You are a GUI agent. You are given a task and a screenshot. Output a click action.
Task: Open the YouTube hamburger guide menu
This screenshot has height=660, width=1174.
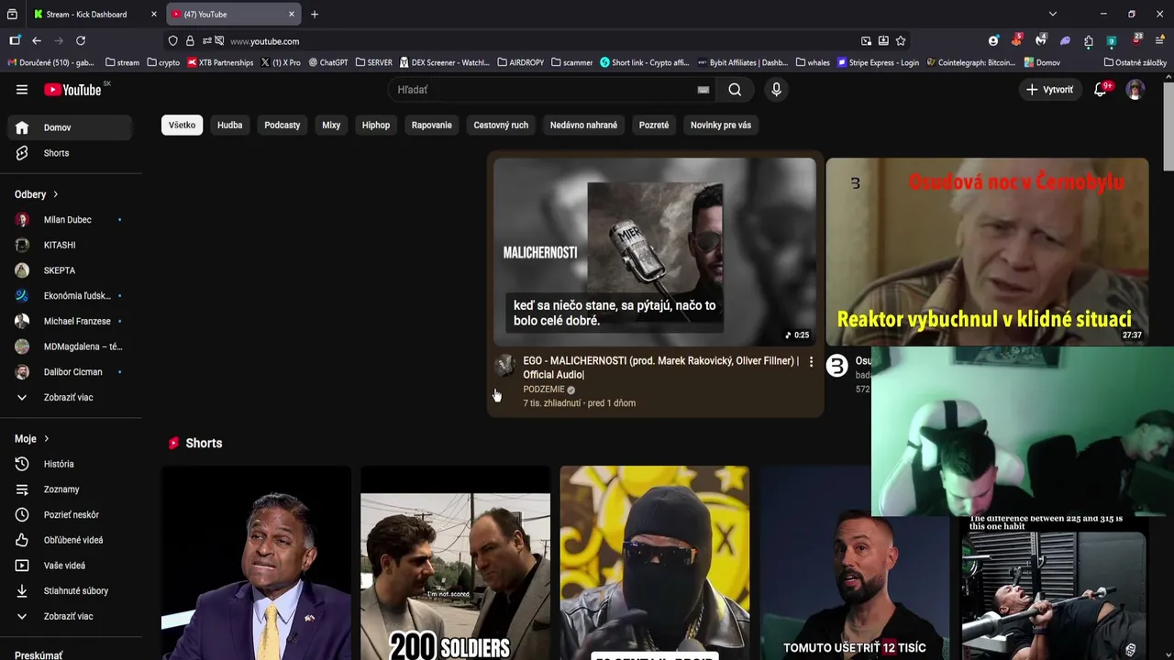(x=22, y=90)
